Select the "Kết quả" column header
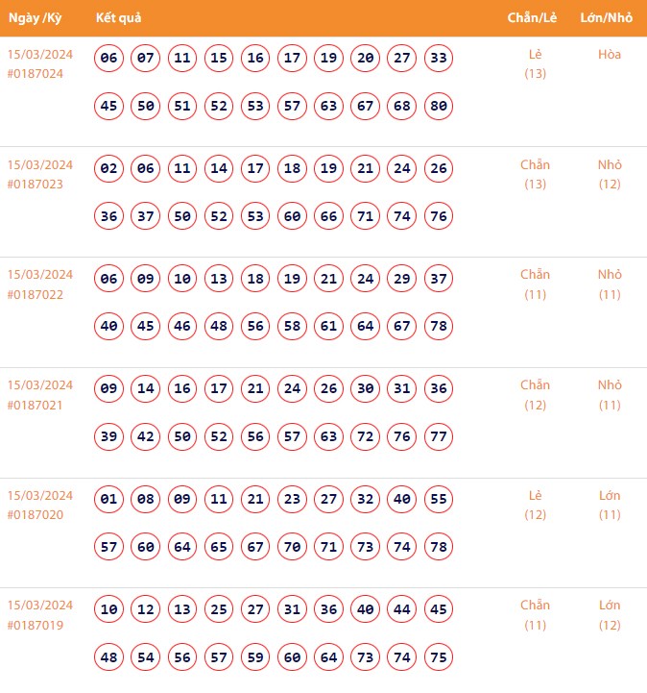The image size is (647, 693). point(119,18)
